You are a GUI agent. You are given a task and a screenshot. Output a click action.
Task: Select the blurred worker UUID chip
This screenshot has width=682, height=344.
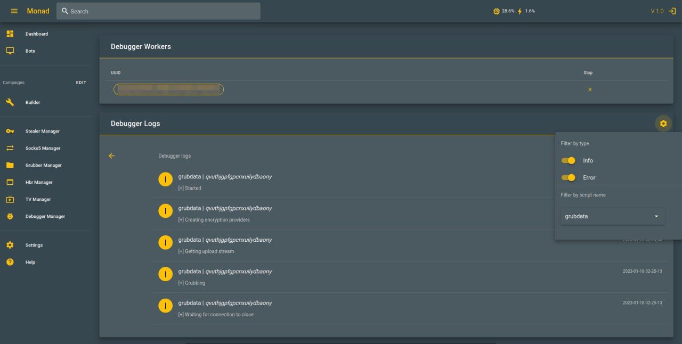tap(168, 89)
